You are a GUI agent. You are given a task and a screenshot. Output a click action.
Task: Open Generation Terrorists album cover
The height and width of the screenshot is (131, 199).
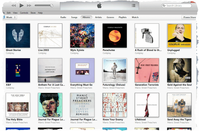pos(147,70)
